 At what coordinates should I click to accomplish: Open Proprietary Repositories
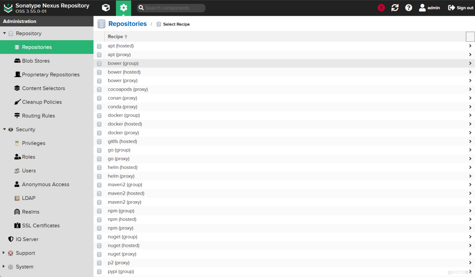[47, 75]
